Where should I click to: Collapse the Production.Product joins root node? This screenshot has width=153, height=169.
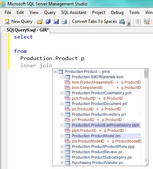pos(55,71)
